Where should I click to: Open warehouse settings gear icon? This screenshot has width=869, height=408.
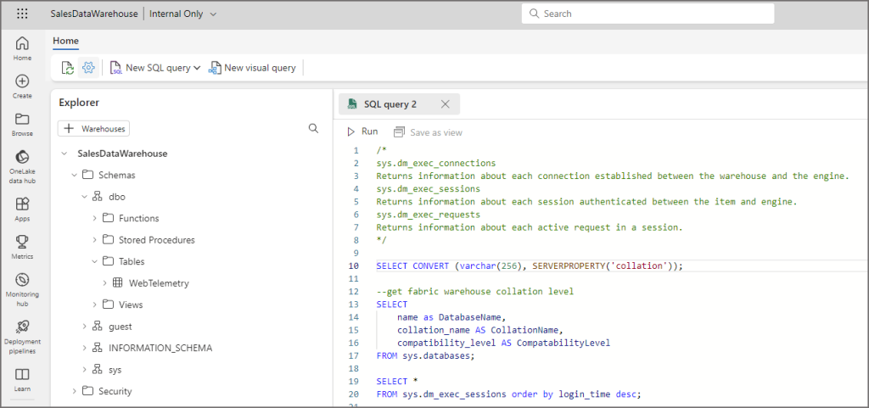pyautogui.click(x=88, y=68)
